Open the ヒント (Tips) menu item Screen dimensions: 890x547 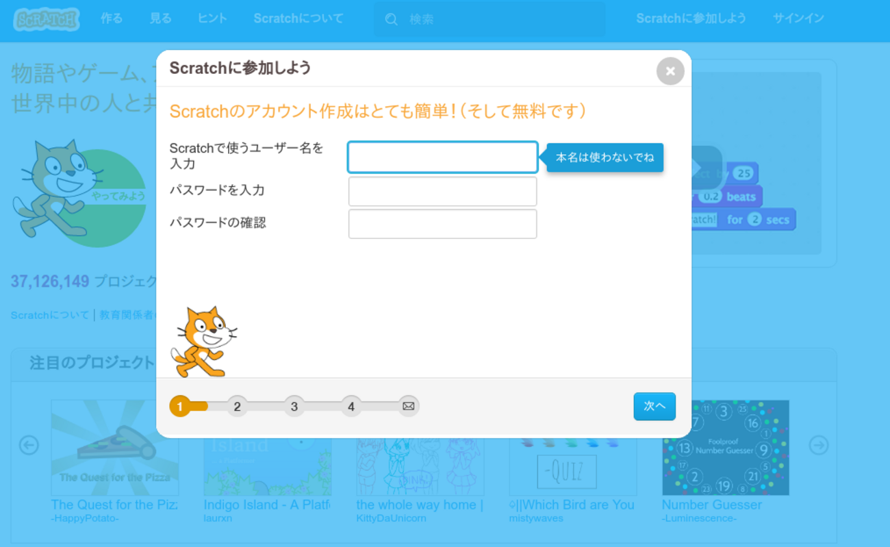pyautogui.click(x=212, y=18)
